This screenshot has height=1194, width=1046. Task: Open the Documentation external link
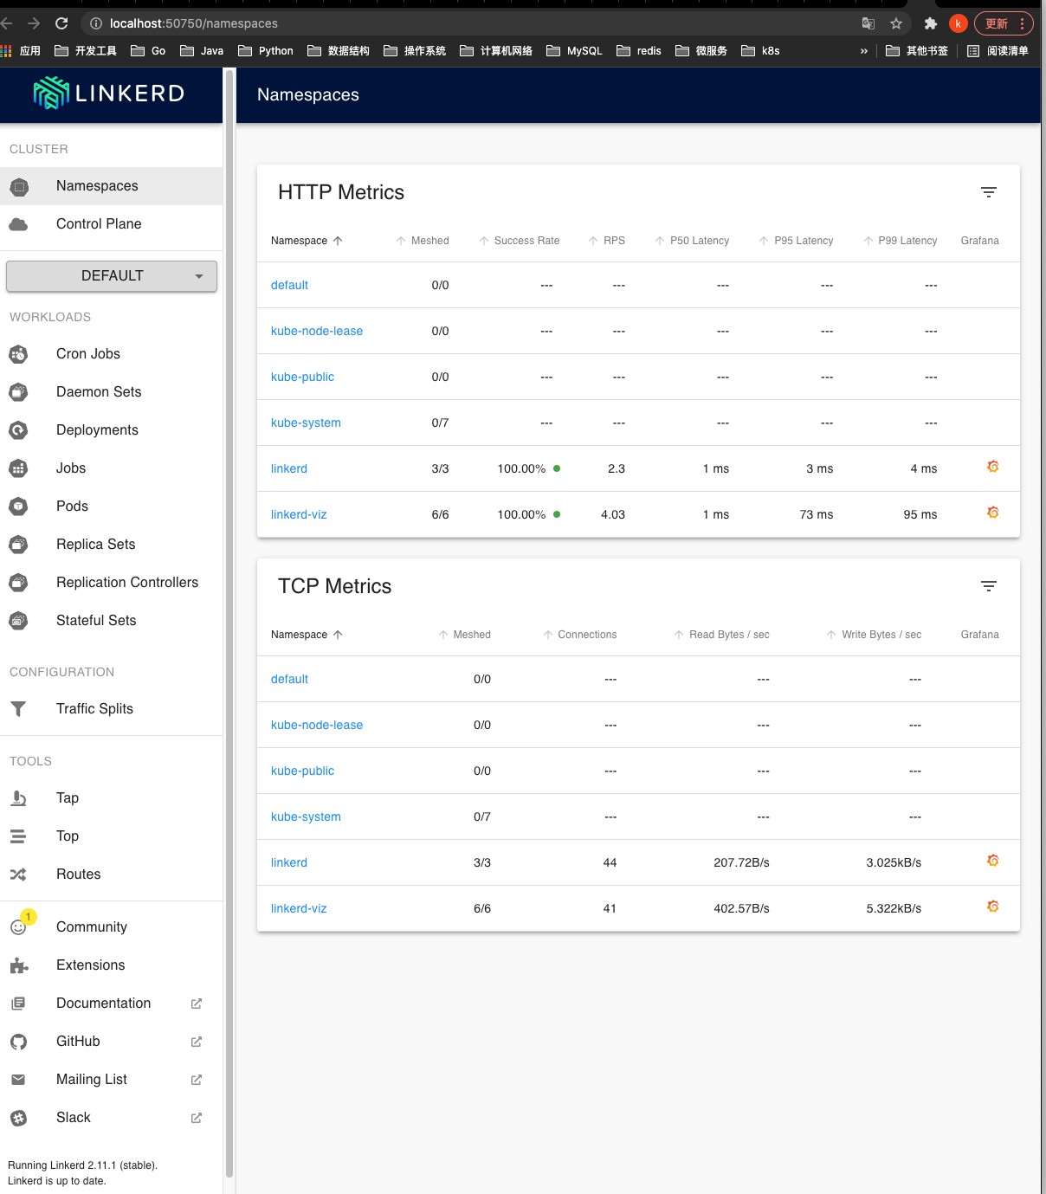[111, 1004]
